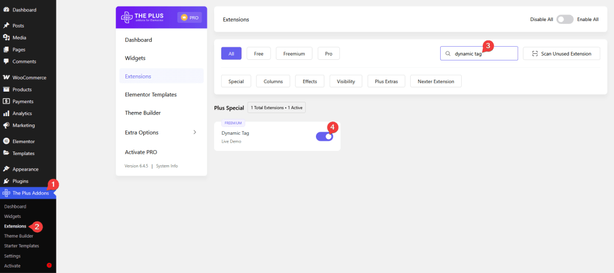The height and width of the screenshot is (273, 614).
Task: Click the Version 6.4.5 text
Action: tap(136, 166)
